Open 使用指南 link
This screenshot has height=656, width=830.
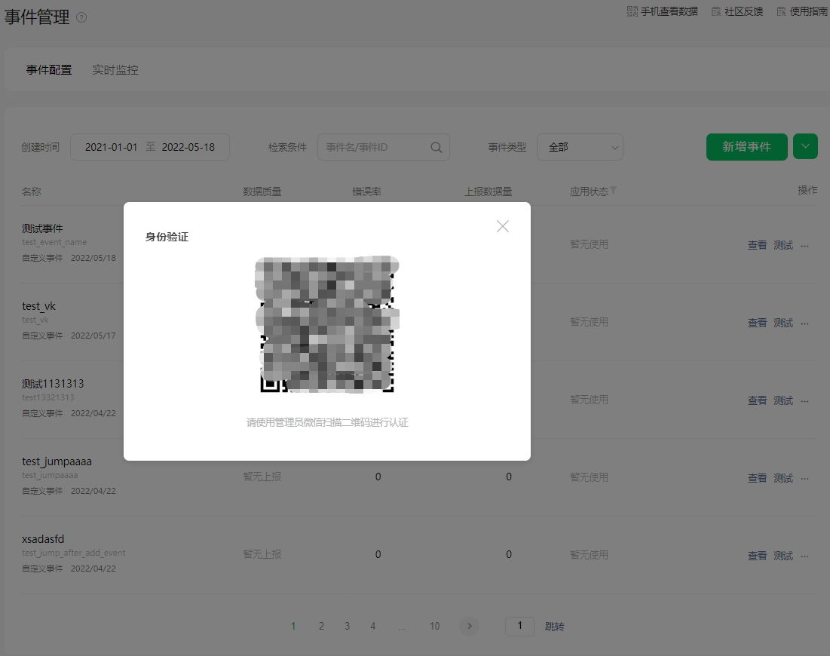click(x=802, y=11)
